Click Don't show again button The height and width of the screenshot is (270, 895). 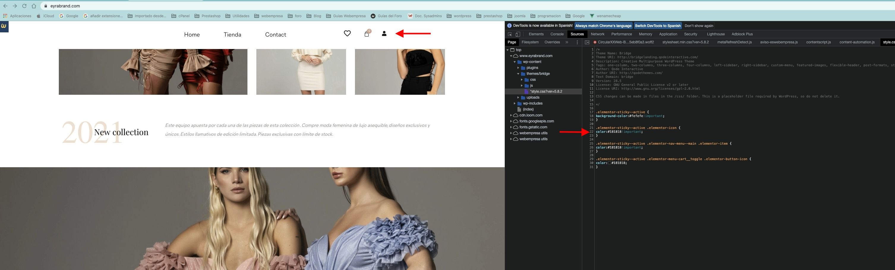coord(699,26)
